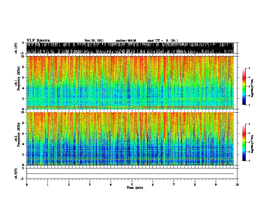Click inside the ch.1 spectrogram panel
Image resolution: width=267 pixels, height=207 pixels.
point(130,83)
